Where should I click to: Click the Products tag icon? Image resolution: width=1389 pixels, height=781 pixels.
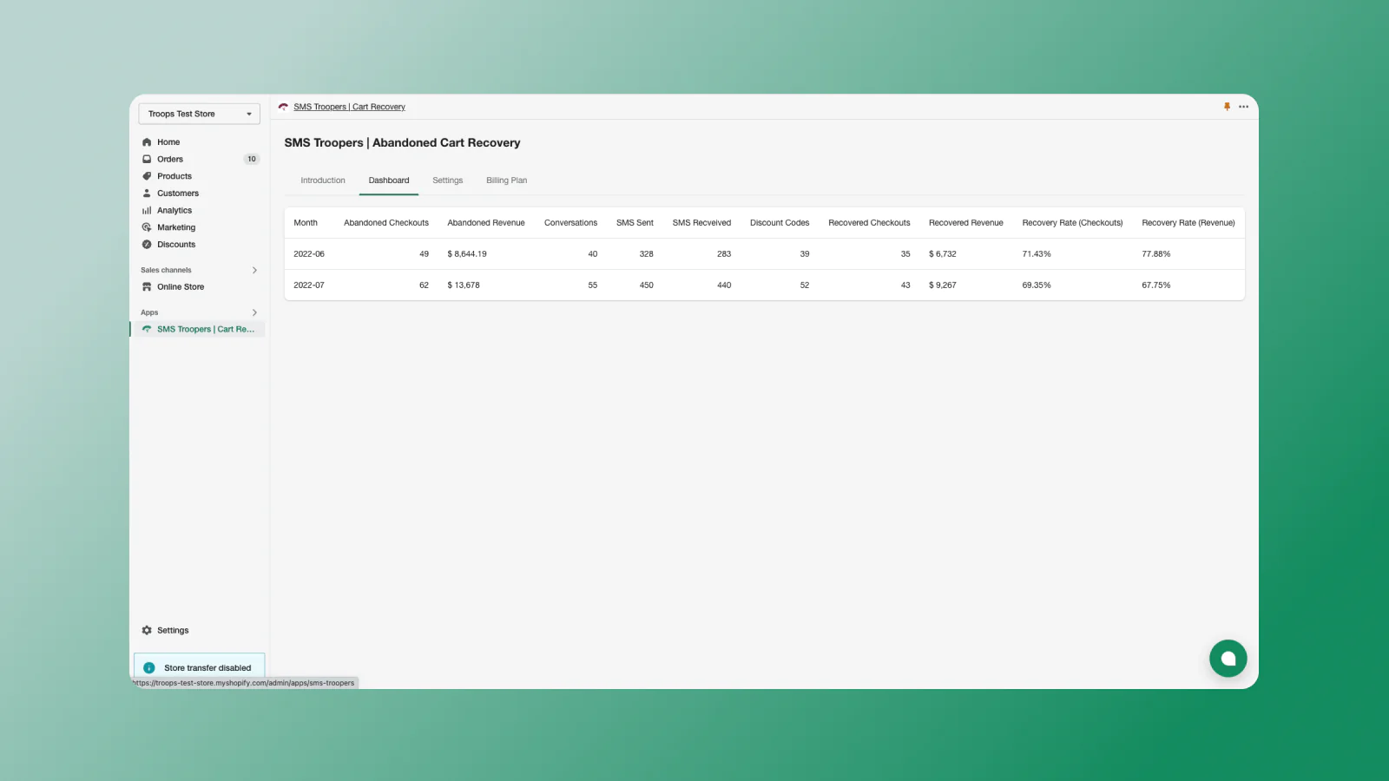coord(147,176)
